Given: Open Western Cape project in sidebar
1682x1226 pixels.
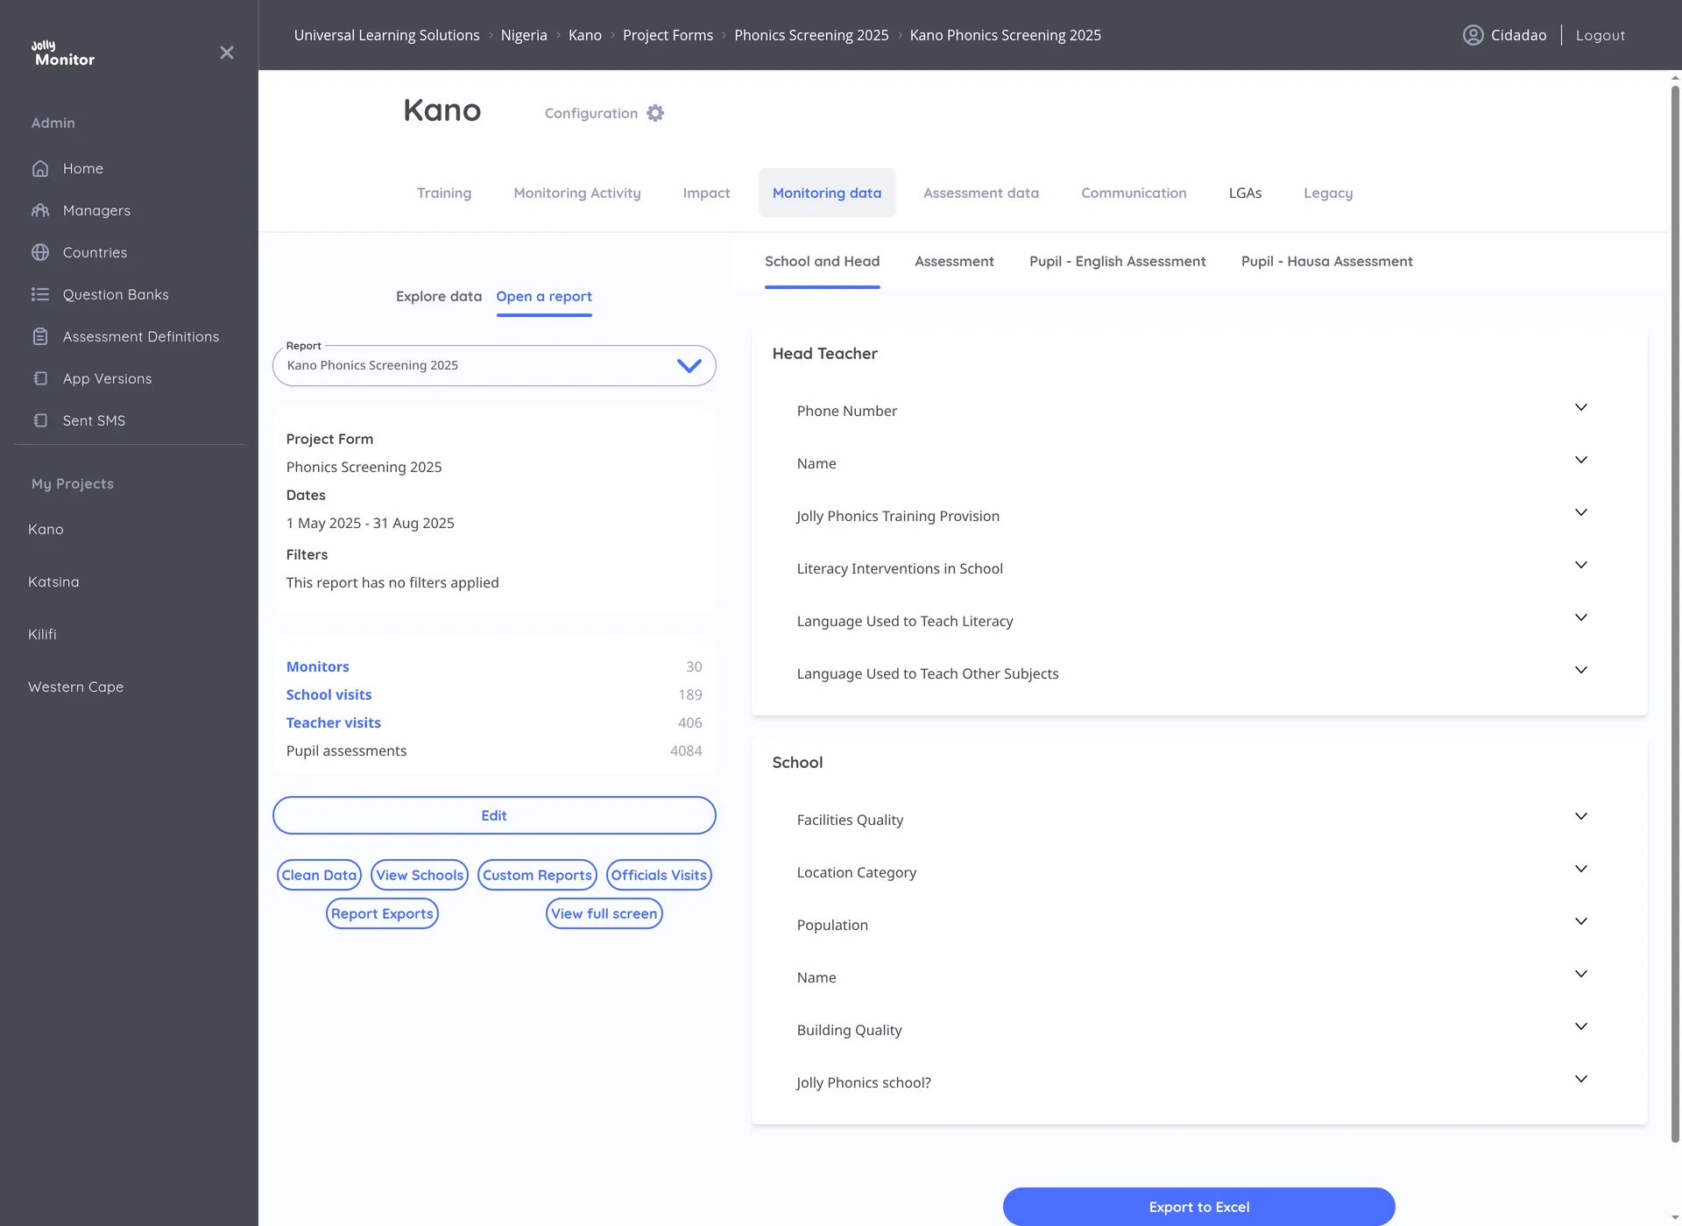Looking at the screenshot, I should coord(75,687).
